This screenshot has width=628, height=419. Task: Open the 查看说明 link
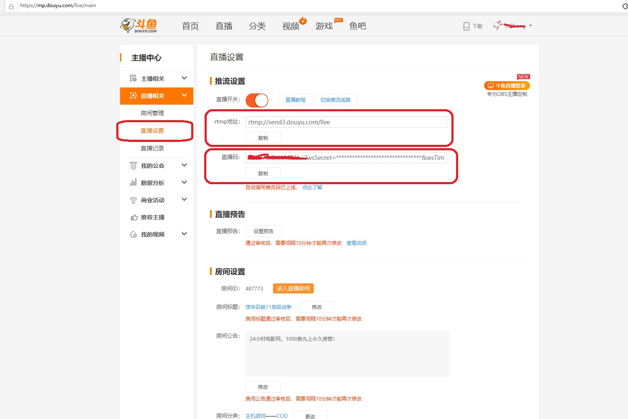(356, 243)
